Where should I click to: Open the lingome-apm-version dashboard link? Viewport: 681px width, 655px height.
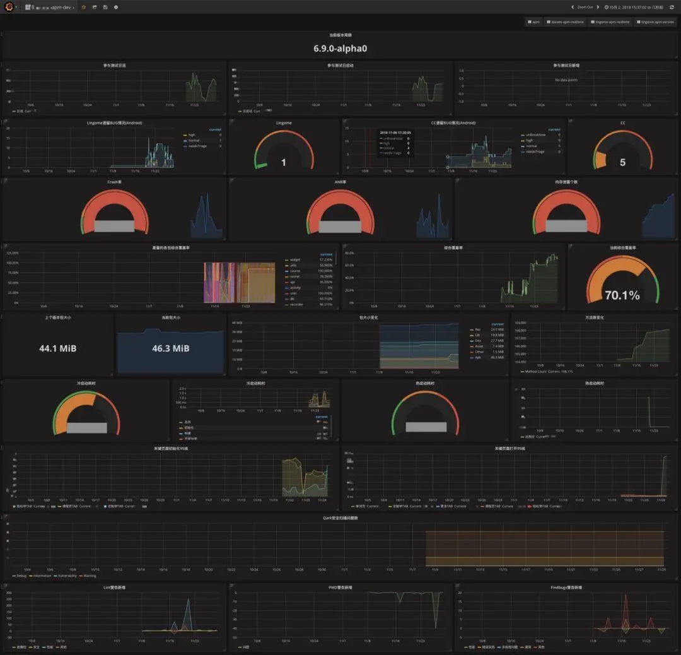pyautogui.click(x=655, y=21)
